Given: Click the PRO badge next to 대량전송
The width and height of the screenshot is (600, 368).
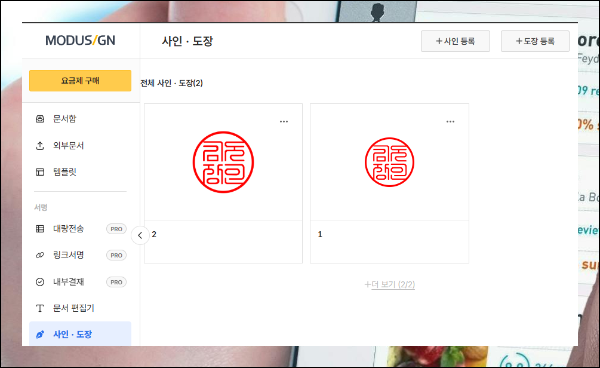Looking at the screenshot, I should click(x=116, y=229).
